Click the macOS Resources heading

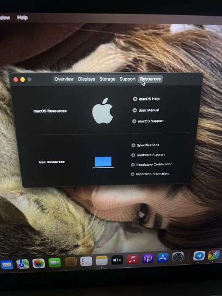[50, 111]
